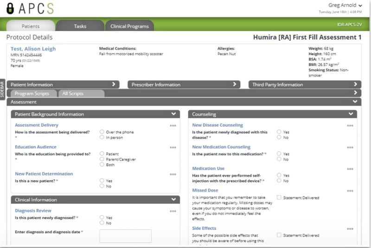Viewport: 371px width, 248px height.
Task: Open the Greg Arnold user menu
Action: pos(345,5)
